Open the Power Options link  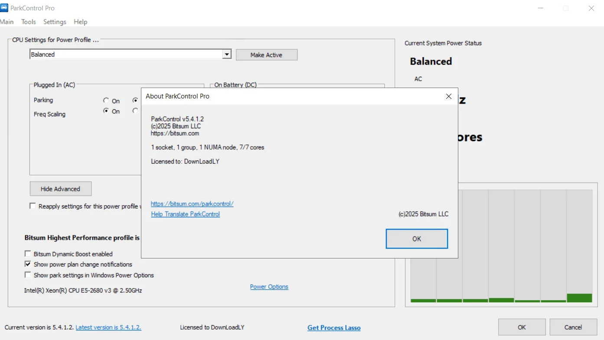click(x=269, y=287)
